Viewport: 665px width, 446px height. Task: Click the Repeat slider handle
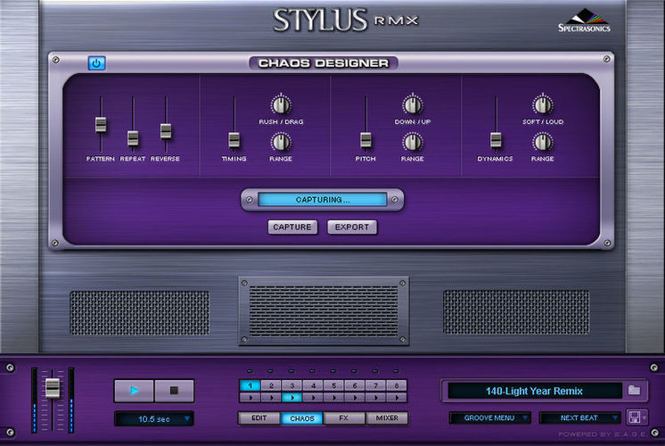click(x=133, y=138)
